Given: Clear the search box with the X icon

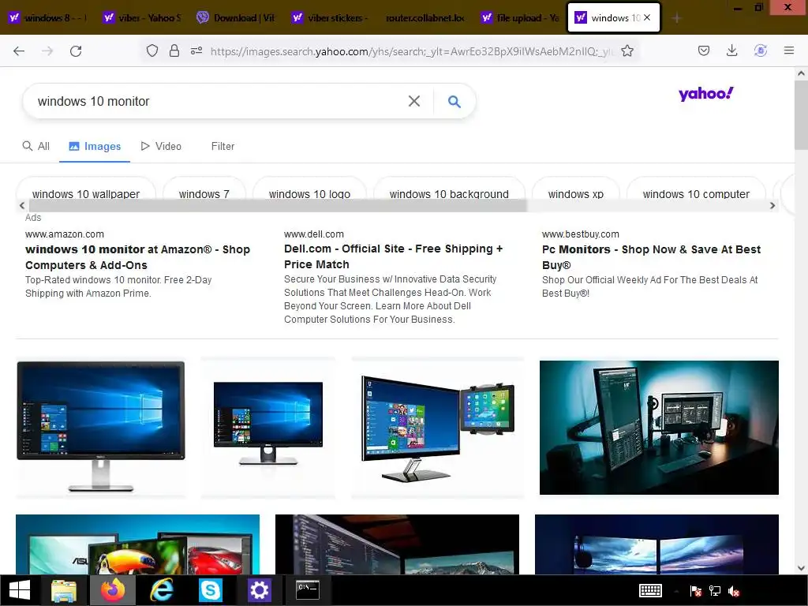Looking at the screenshot, I should point(413,101).
